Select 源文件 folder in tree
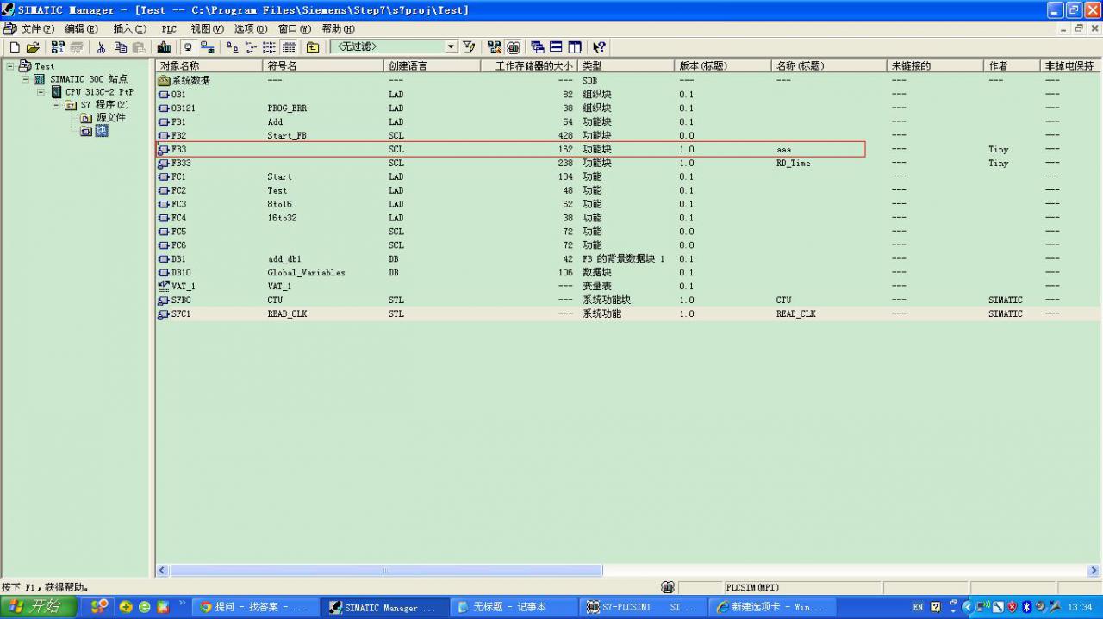This screenshot has width=1103, height=619. coord(110,118)
